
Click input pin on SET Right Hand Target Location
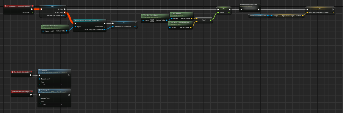pos(307,12)
